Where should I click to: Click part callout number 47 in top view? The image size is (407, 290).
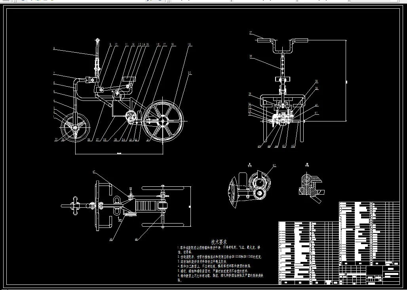(94, 172)
